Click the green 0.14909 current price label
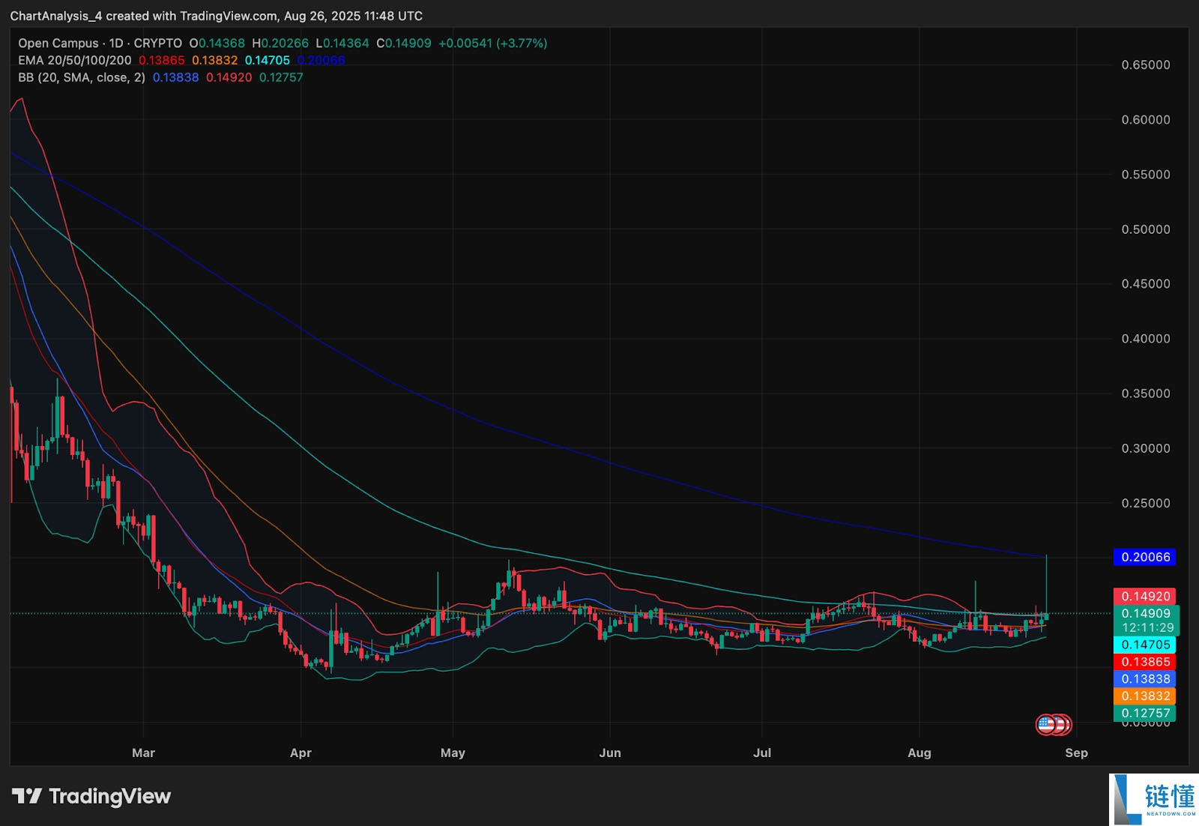 (x=1145, y=613)
